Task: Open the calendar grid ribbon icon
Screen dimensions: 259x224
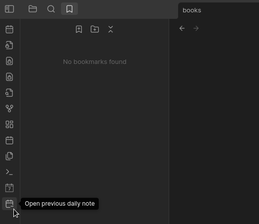Action: coord(9,29)
